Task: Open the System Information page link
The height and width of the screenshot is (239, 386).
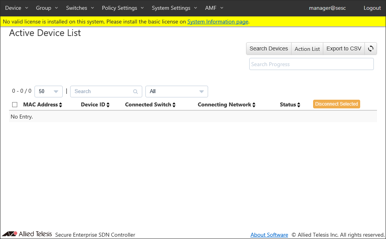Action: (x=217, y=22)
